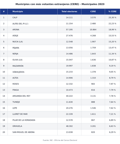The height and width of the screenshot is (144, 120).
Task: Click MAZARRÓN's electores value 19.997
Action: tap(69, 66)
